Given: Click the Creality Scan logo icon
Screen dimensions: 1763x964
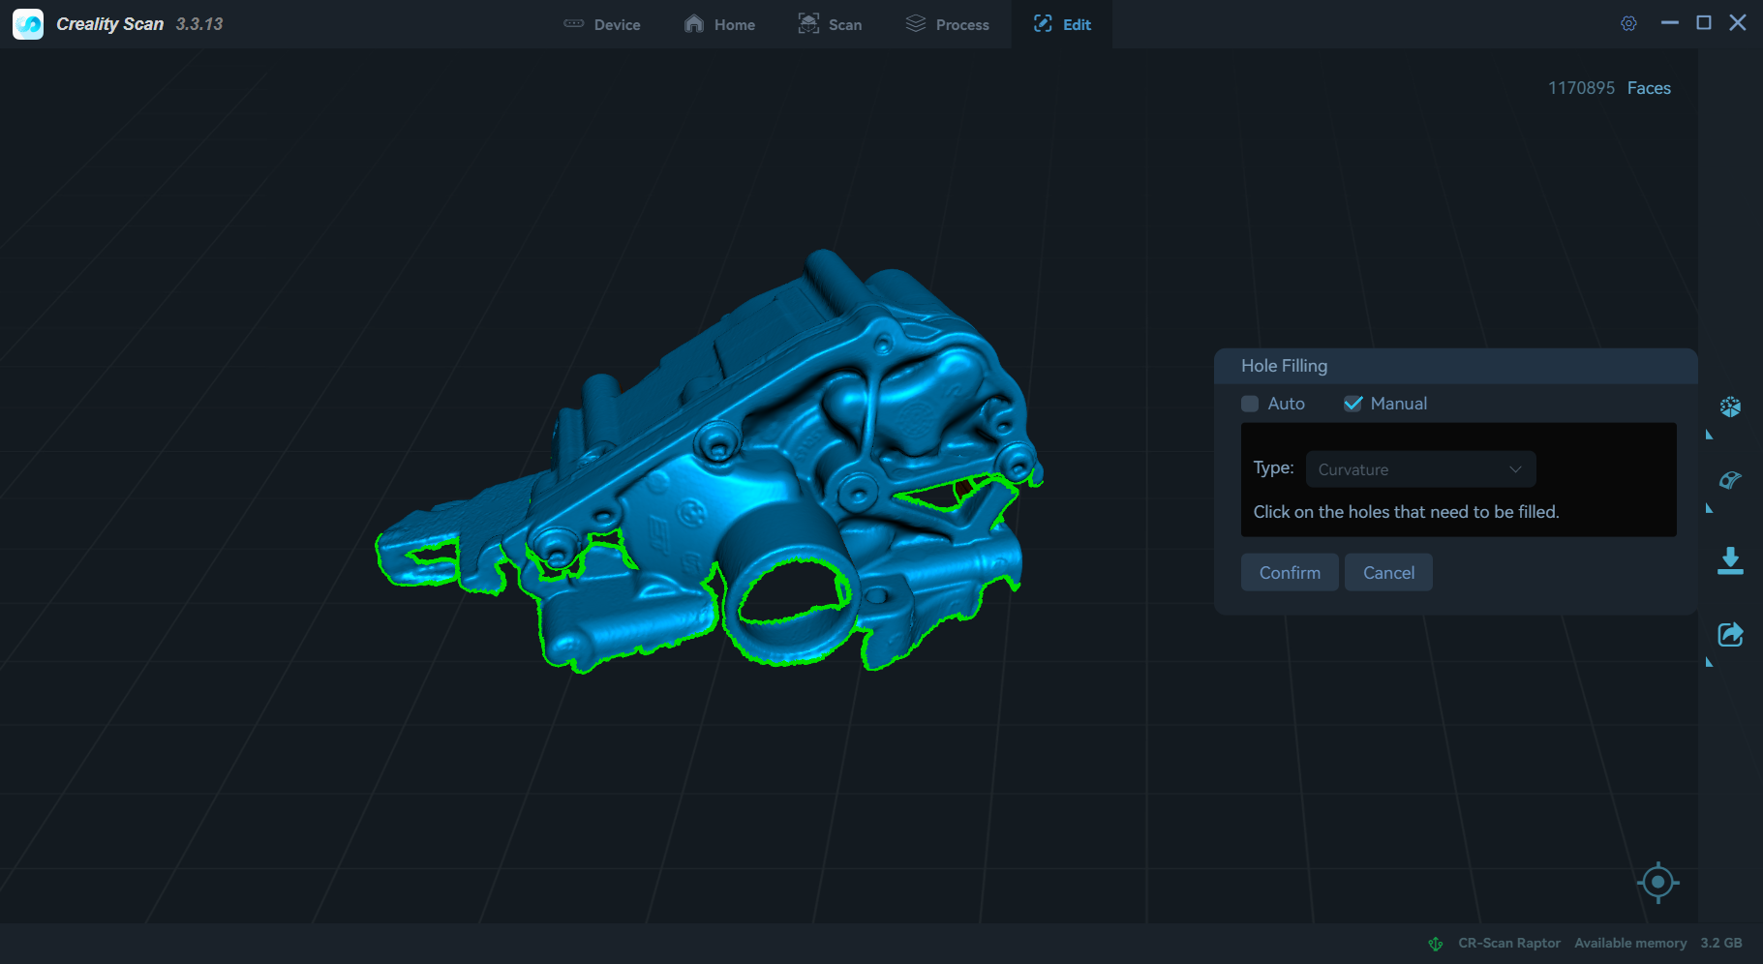Looking at the screenshot, I should click(x=28, y=23).
